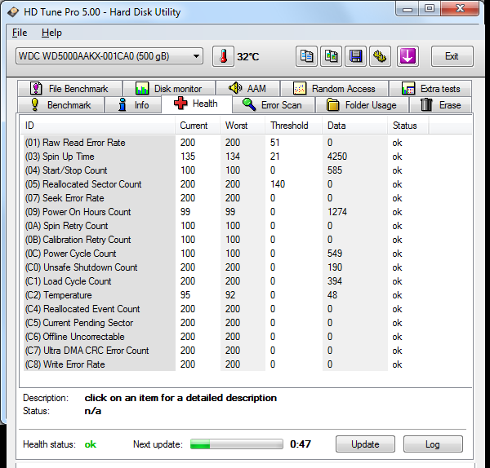Switch to the AAM tab
Image resolution: width=490 pixels, height=468 pixels.
[247, 89]
